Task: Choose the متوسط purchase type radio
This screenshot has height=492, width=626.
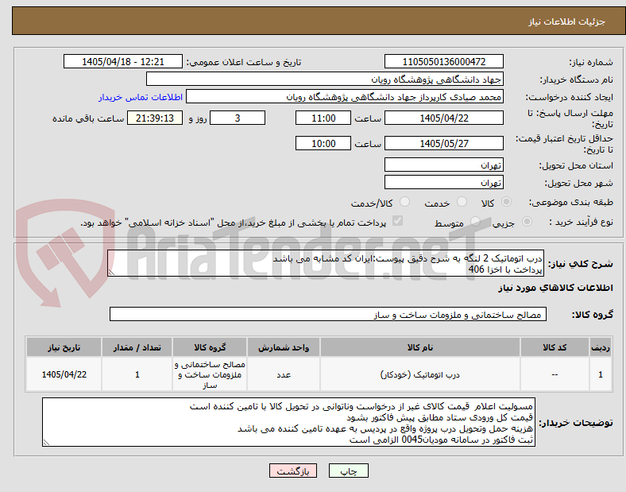Action: [x=475, y=222]
